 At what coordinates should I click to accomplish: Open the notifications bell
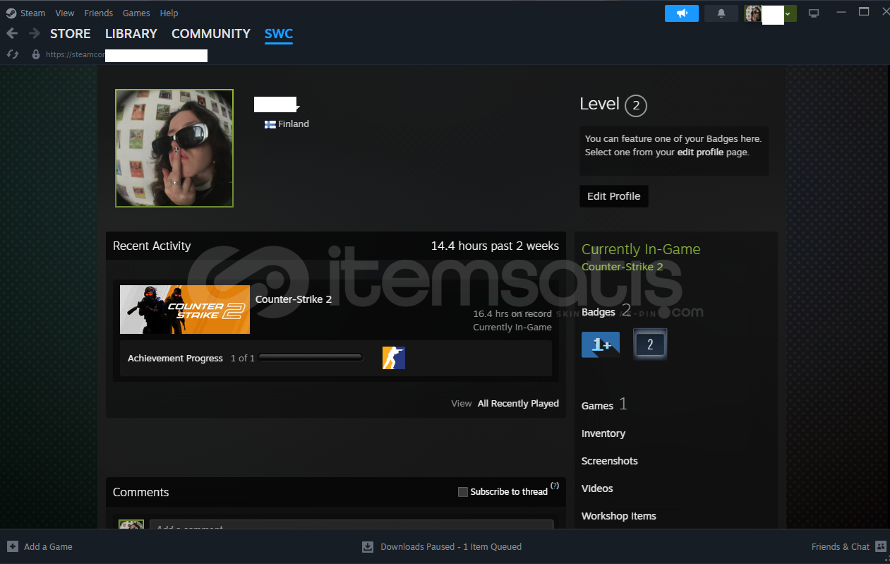click(721, 13)
